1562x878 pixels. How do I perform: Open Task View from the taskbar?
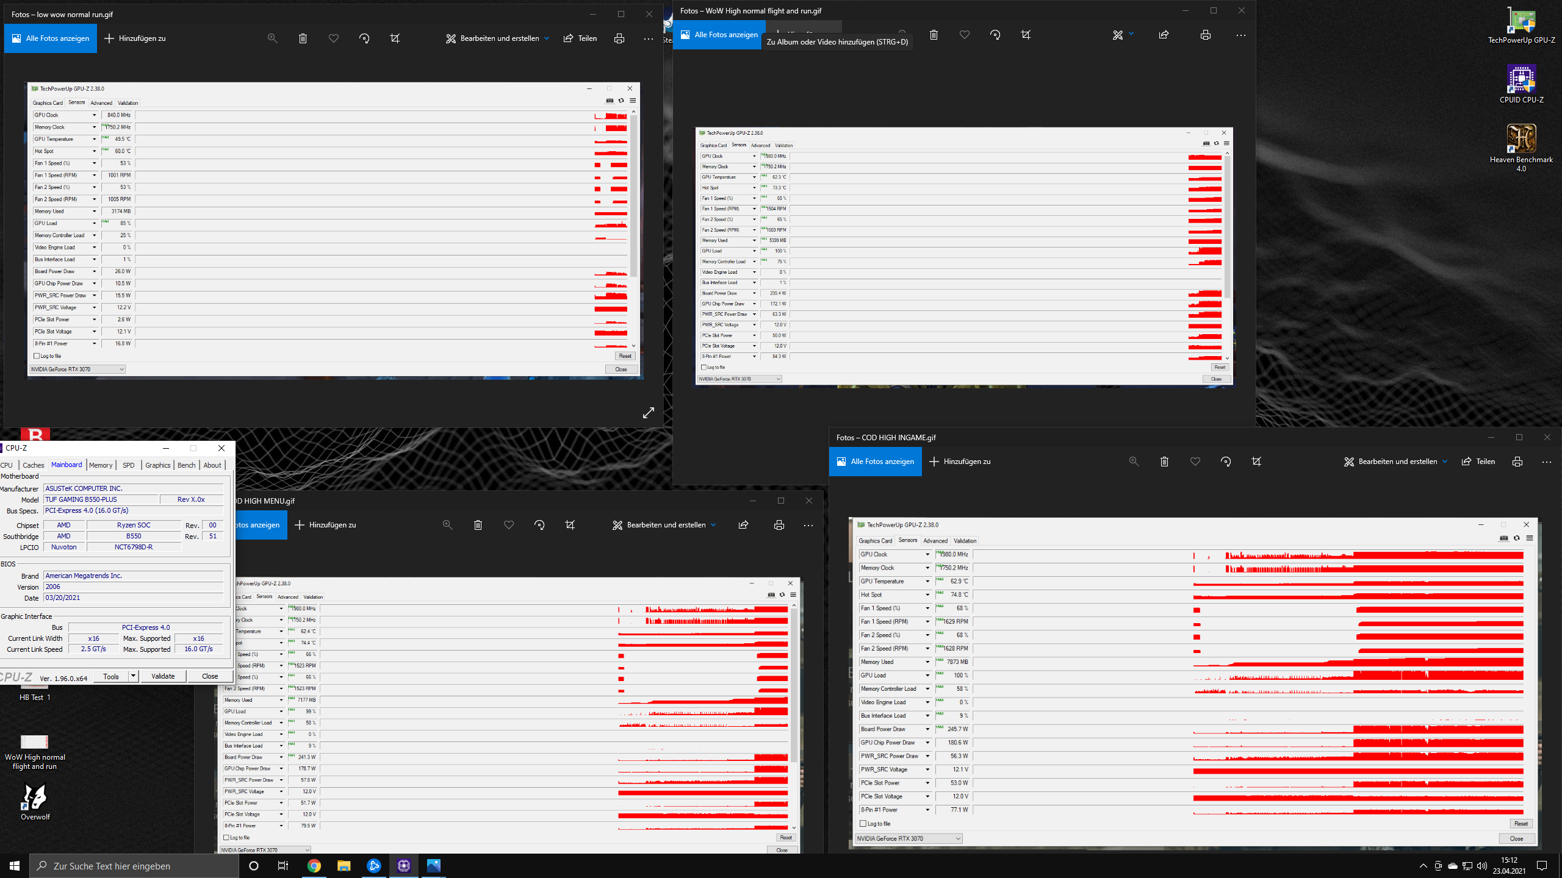pyautogui.click(x=283, y=866)
